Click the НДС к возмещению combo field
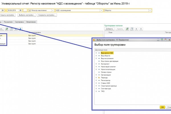This screenshot has width=171, height=114. click(78, 11)
